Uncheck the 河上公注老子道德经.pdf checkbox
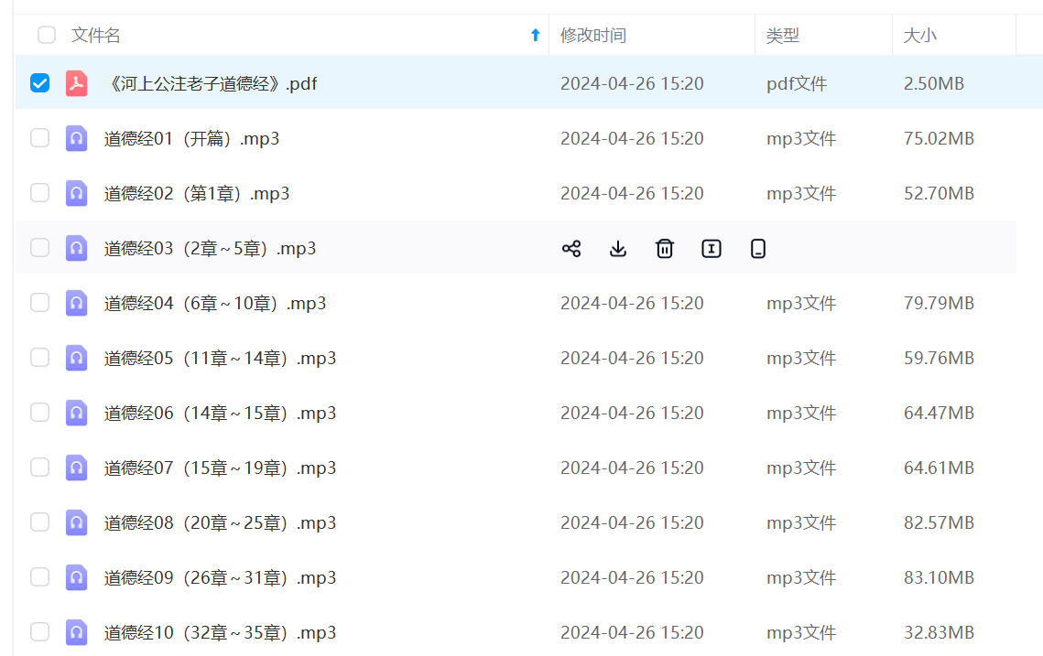1043x656 pixels. (39, 83)
